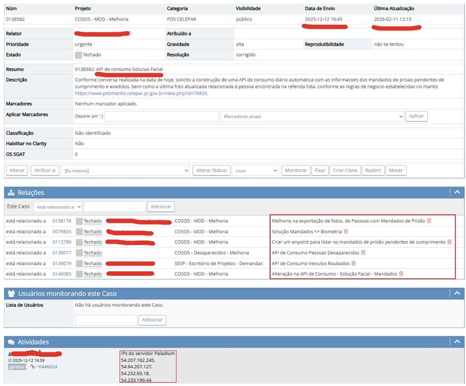Open related case 0138176 link
Image resolution: width=466 pixels, height=386 pixels.
click(62, 221)
